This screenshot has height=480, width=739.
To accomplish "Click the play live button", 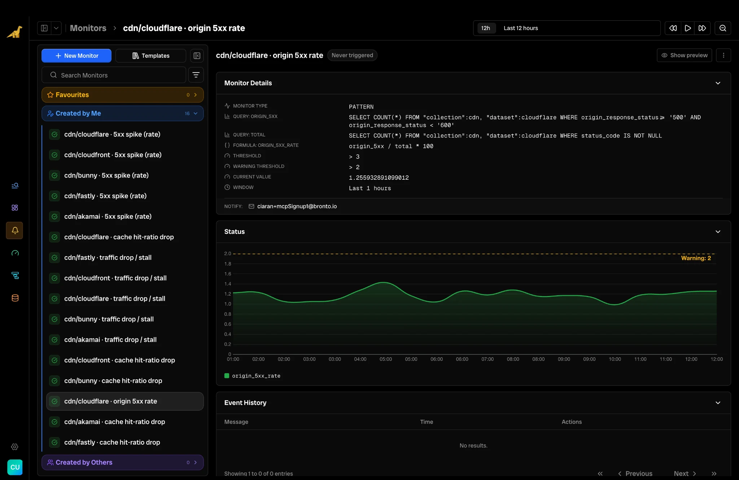I will coord(688,28).
